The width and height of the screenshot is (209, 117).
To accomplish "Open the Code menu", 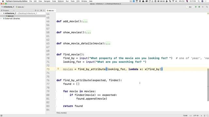I will click(x=54, y=1).
